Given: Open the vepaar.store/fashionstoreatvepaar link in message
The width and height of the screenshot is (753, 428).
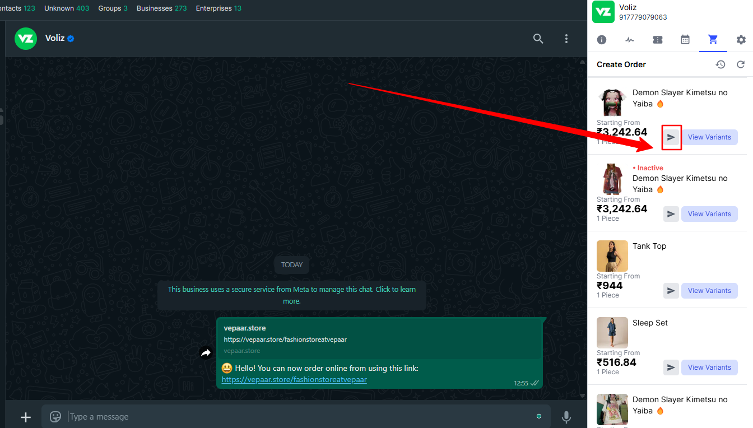Looking at the screenshot, I should tap(294, 379).
